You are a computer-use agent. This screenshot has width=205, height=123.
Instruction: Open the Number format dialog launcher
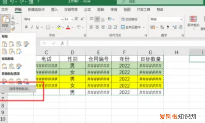(183, 35)
